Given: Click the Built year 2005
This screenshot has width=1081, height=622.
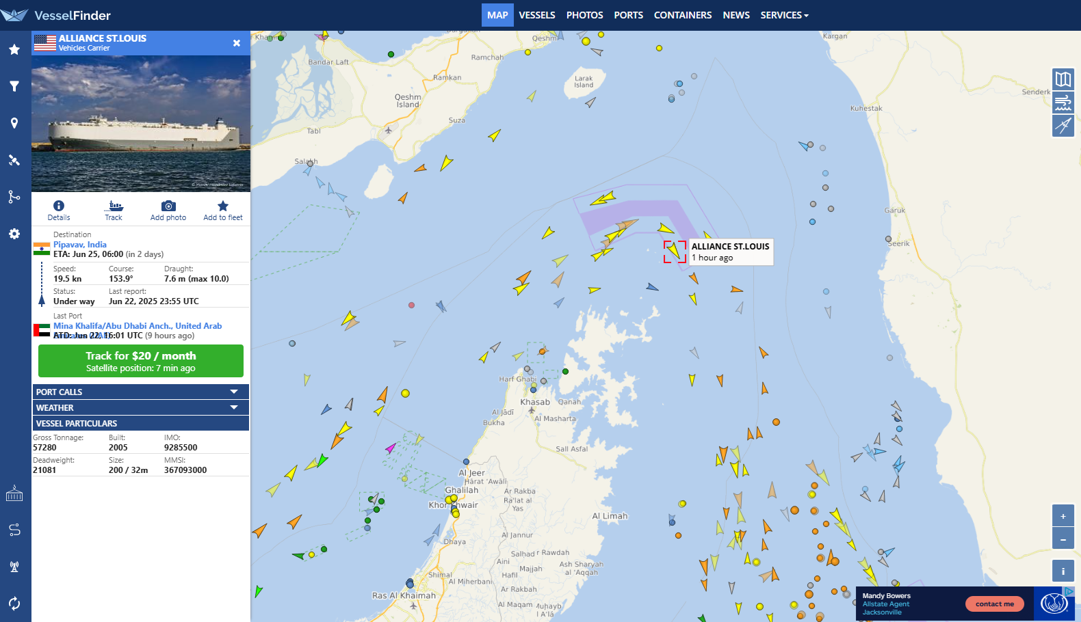Looking at the screenshot, I should pos(118,448).
